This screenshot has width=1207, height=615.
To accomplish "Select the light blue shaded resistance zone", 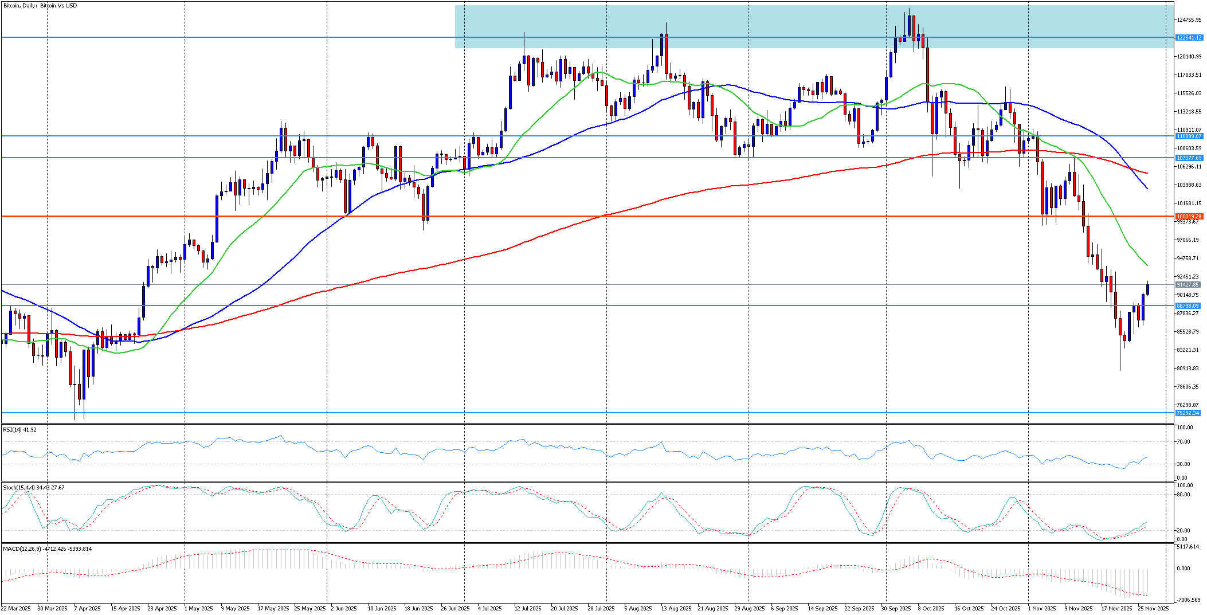I will (x=814, y=26).
